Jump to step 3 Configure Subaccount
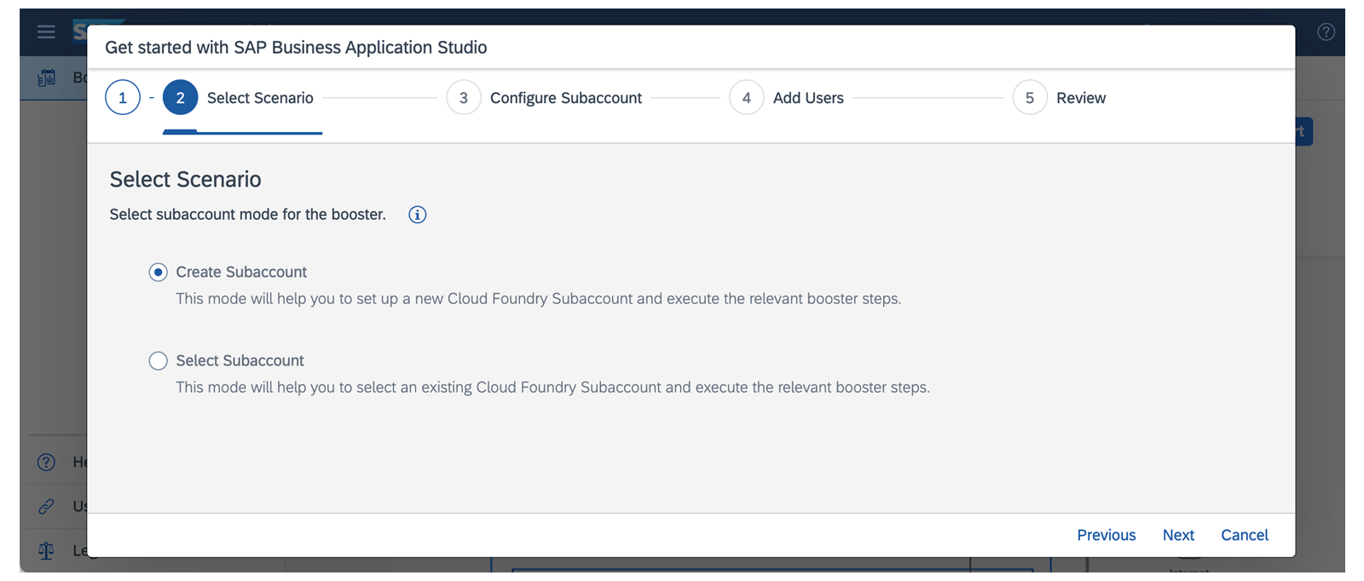The image size is (1364, 581). [544, 98]
